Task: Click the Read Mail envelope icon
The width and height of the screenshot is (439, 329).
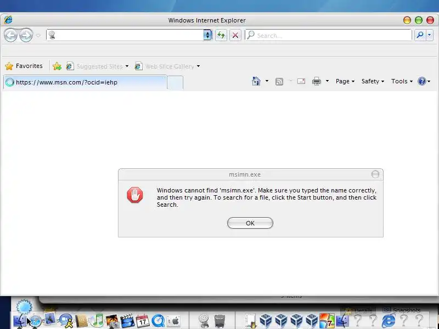Action: point(301,81)
